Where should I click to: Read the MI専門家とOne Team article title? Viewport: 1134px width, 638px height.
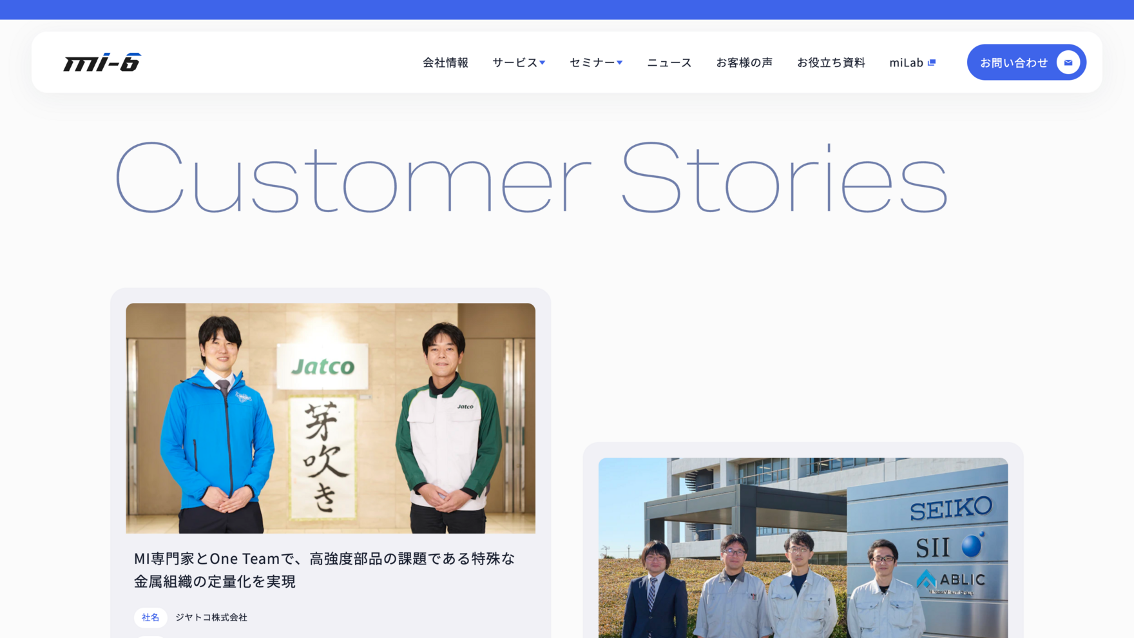point(324,570)
